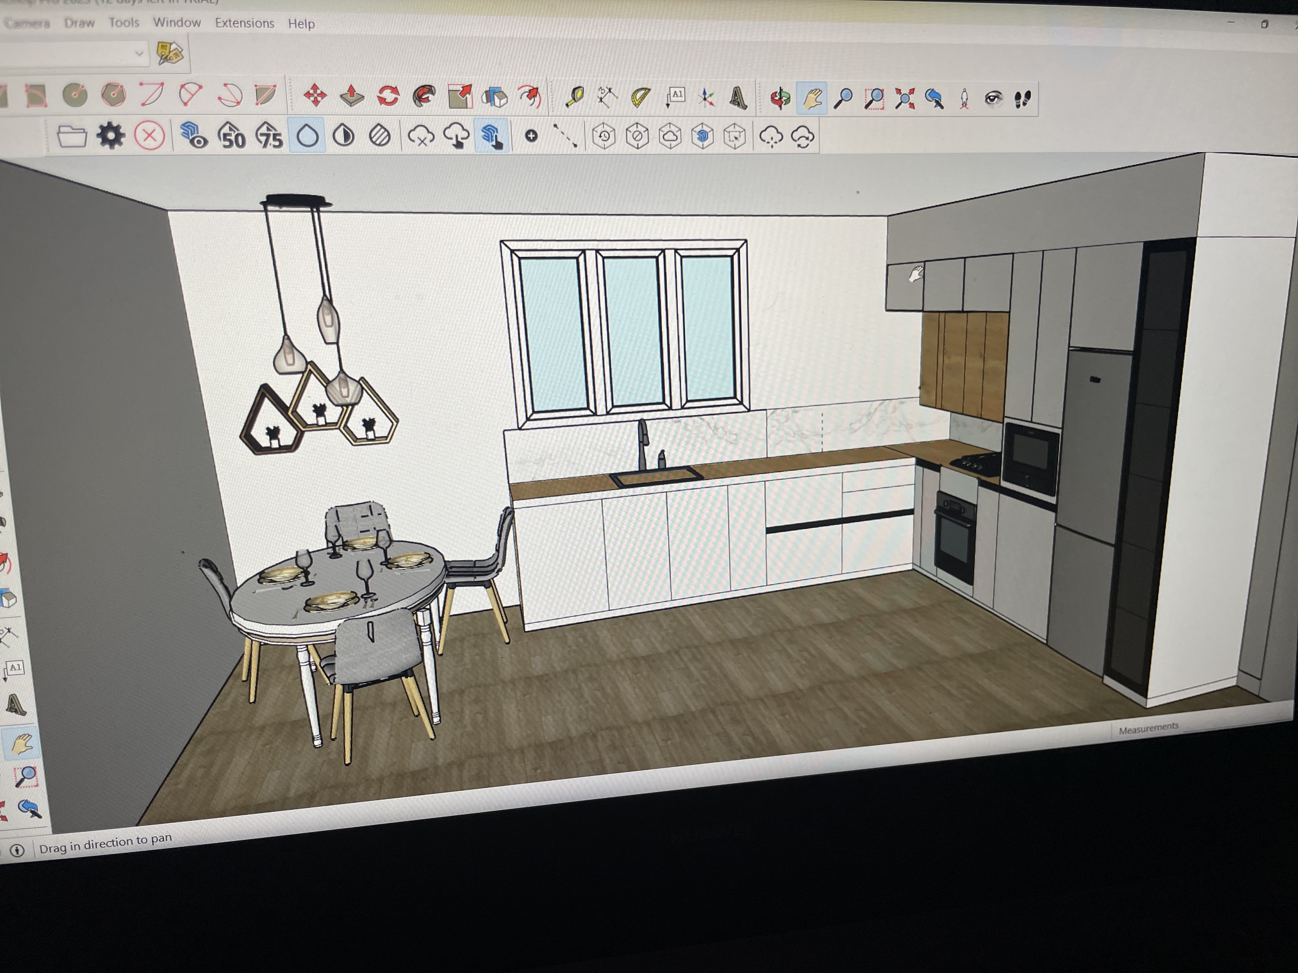This screenshot has height=973, width=1298.
Task: Select the 3D Text tool in top toolbar
Action: [x=738, y=98]
